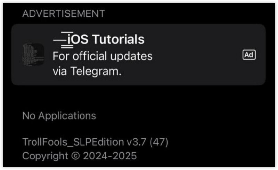Click the word 'Applications' in empty-state label
Viewport: 278px width, 170px height.
click(x=67, y=116)
